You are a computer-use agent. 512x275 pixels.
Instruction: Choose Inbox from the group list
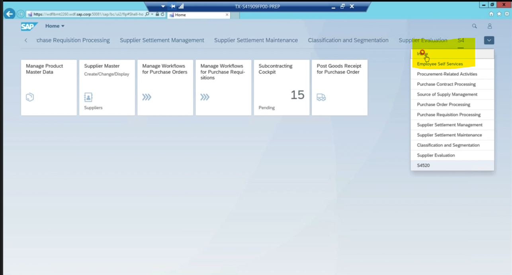tap(452, 54)
